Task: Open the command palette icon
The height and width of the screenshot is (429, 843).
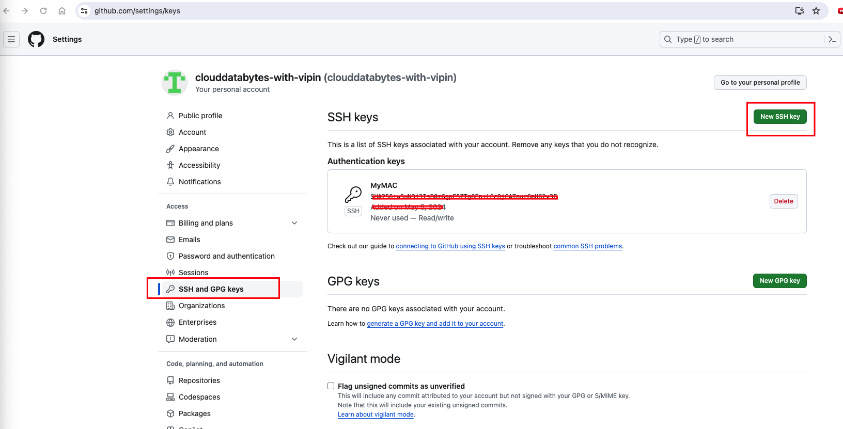Action: point(832,39)
